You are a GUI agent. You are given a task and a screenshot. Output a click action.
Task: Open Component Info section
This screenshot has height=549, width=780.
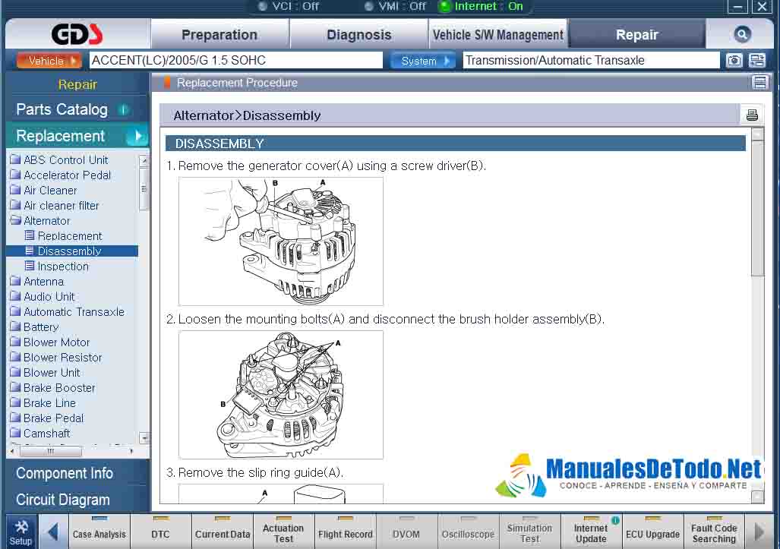[x=65, y=473]
